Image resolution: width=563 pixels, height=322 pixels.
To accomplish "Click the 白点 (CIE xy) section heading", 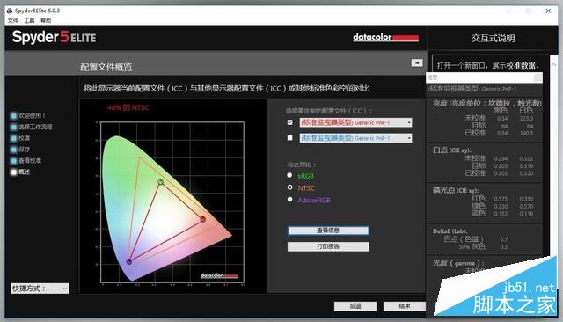I will [451, 150].
